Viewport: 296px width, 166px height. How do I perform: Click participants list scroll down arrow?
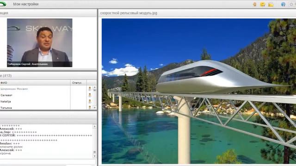click(95, 107)
